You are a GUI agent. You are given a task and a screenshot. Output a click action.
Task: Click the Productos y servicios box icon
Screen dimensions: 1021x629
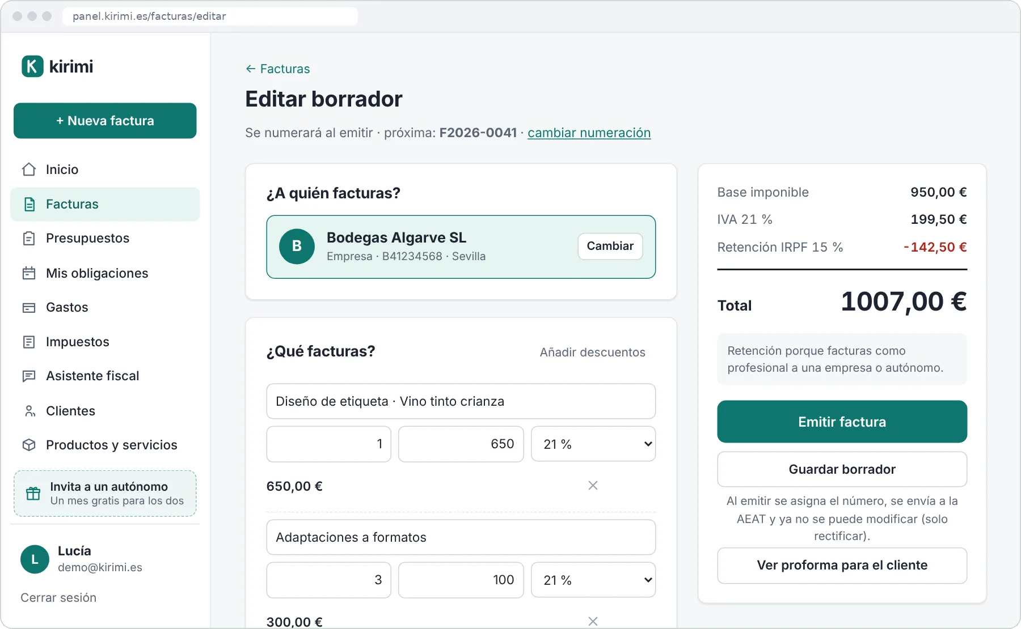click(29, 445)
